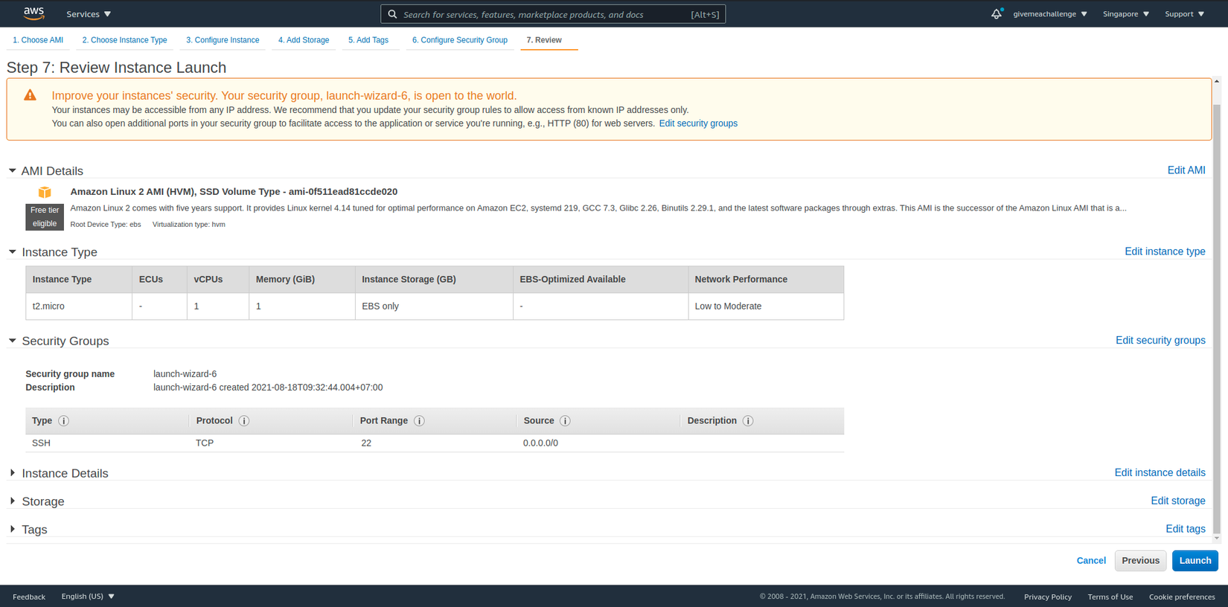
Task: Click the Free tier eligible badge
Action: click(x=45, y=217)
